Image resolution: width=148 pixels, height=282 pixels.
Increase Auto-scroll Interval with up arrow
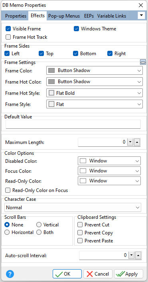tap(138, 255)
